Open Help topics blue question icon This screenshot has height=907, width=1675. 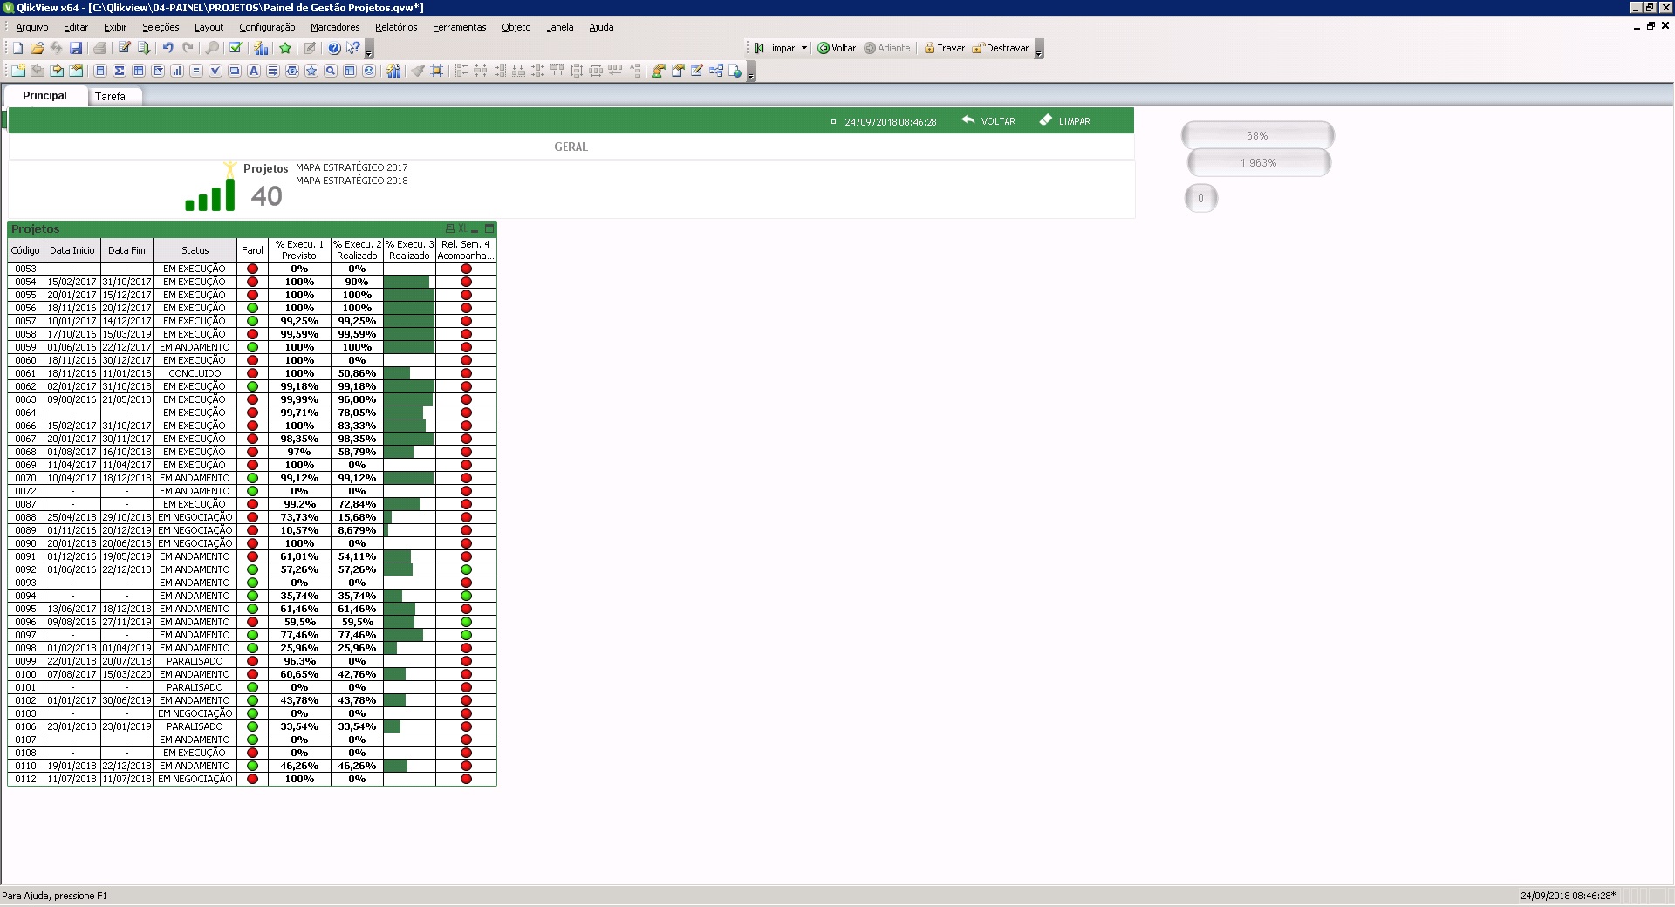pyautogui.click(x=334, y=48)
